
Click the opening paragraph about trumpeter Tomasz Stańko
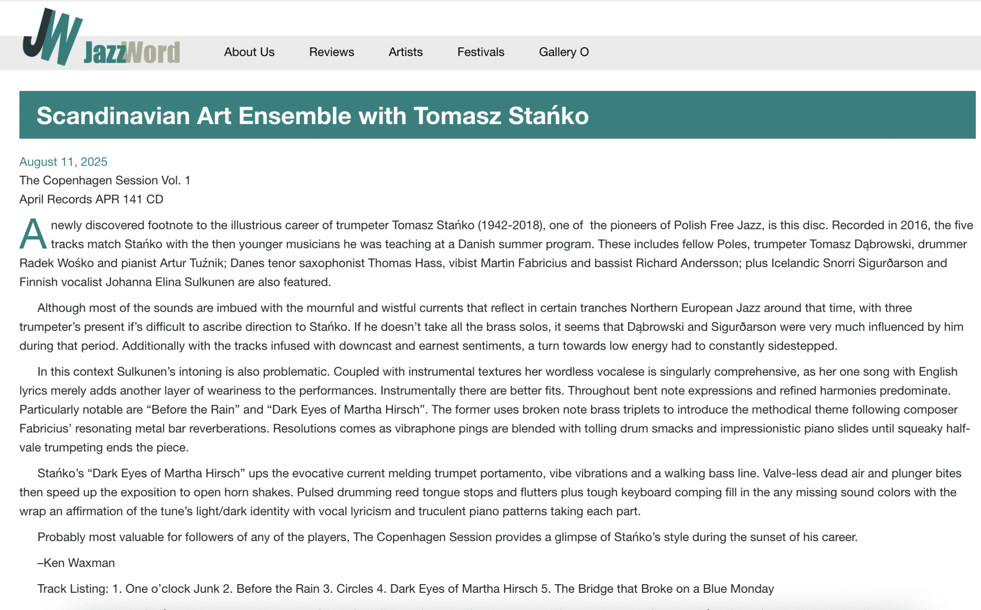496,254
